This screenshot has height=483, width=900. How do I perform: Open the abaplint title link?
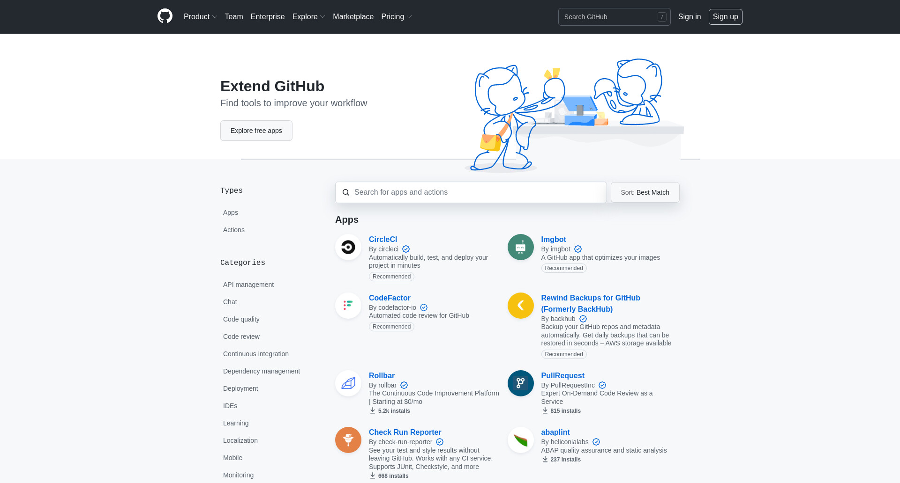click(555, 432)
